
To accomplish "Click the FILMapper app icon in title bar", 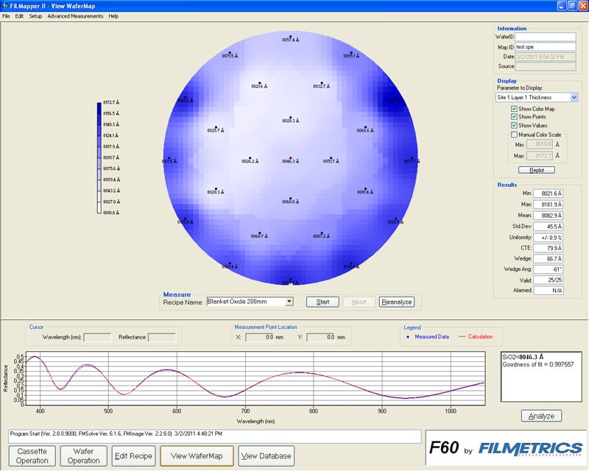I will point(5,5).
